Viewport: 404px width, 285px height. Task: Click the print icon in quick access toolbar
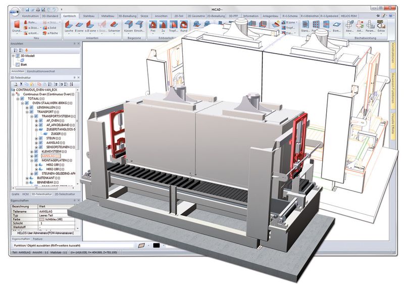[x=38, y=10]
